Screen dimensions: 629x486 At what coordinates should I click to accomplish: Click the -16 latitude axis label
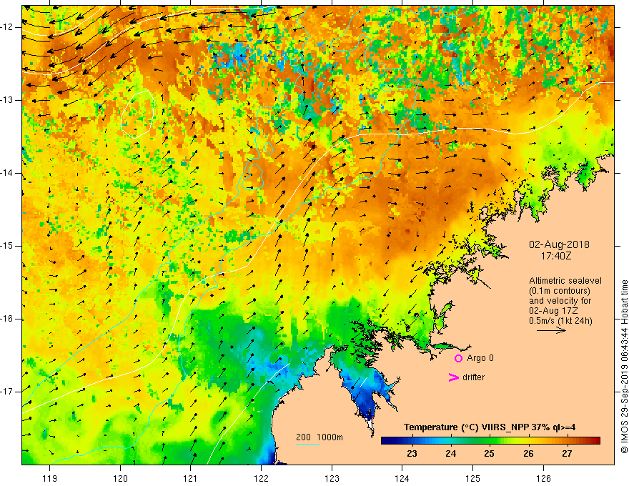[x=7, y=319]
